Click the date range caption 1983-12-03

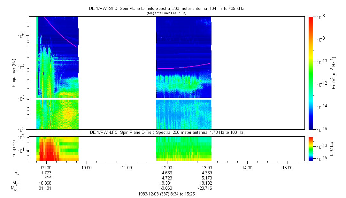pos(166,194)
